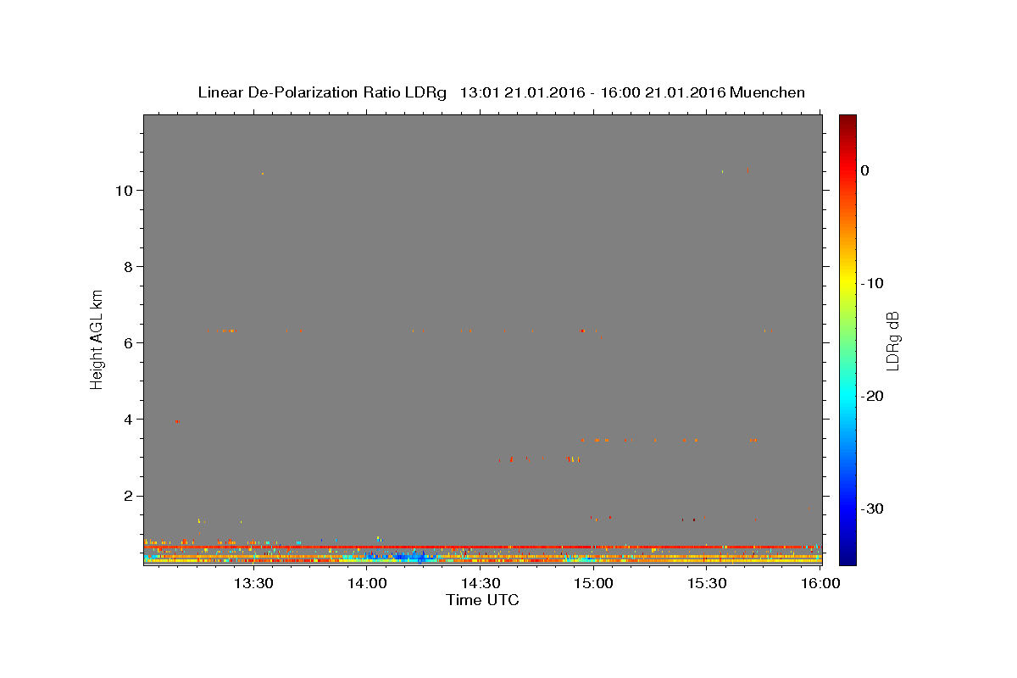Image resolution: width=1017 pixels, height=678 pixels.
Task: Click the height tick label 10
Action: click(124, 190)
